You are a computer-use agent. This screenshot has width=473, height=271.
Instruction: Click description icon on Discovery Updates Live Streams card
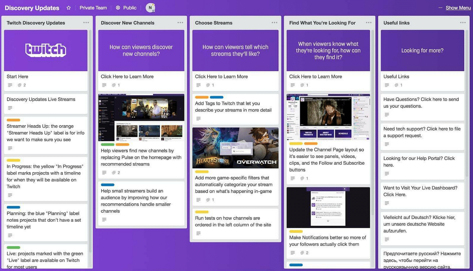pos(10,108)
